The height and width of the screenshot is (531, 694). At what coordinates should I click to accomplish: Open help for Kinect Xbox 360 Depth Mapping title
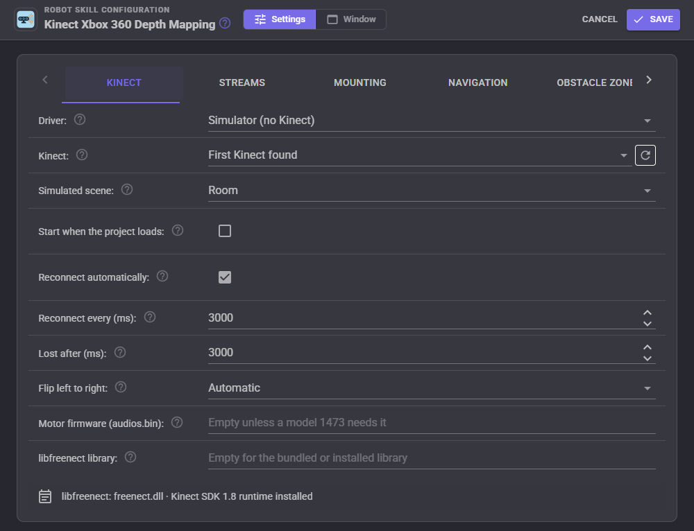click(x=225, y=23)
